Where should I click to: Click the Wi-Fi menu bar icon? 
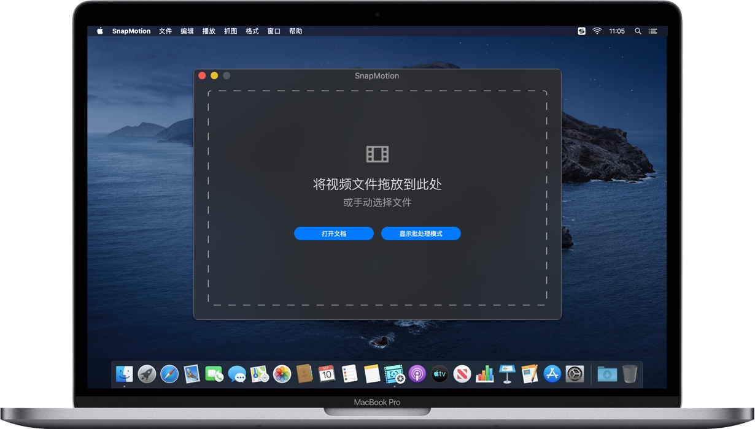(597, 31)
